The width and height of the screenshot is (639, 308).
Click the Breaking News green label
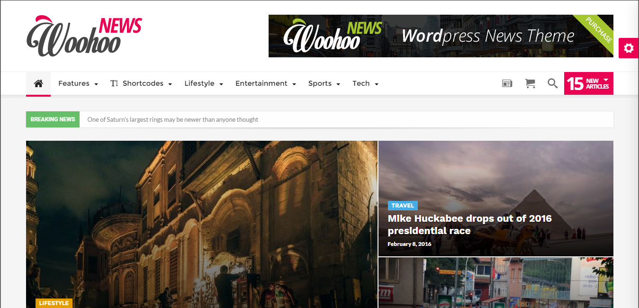[53, 119]
